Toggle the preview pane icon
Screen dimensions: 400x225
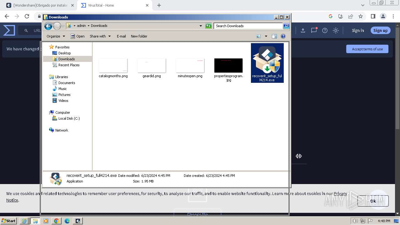(x=274, y=36)
